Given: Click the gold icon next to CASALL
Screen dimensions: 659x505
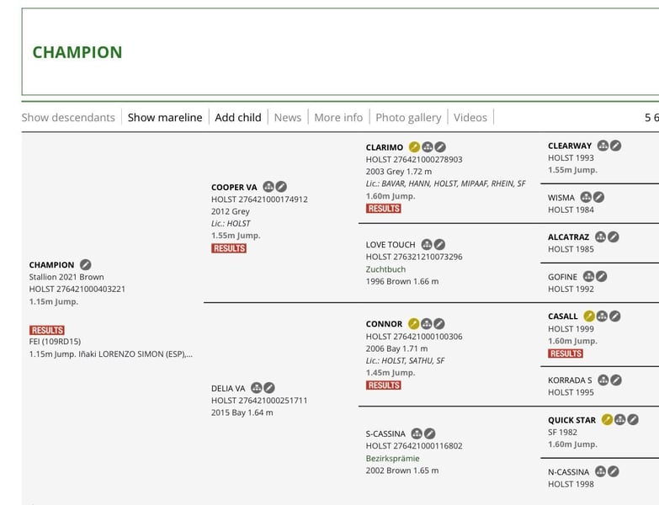Looking at the screenshot, I should tap(589, 316).
